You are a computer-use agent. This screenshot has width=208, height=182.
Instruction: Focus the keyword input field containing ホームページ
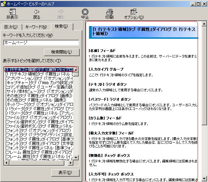(x=41, y=43)
